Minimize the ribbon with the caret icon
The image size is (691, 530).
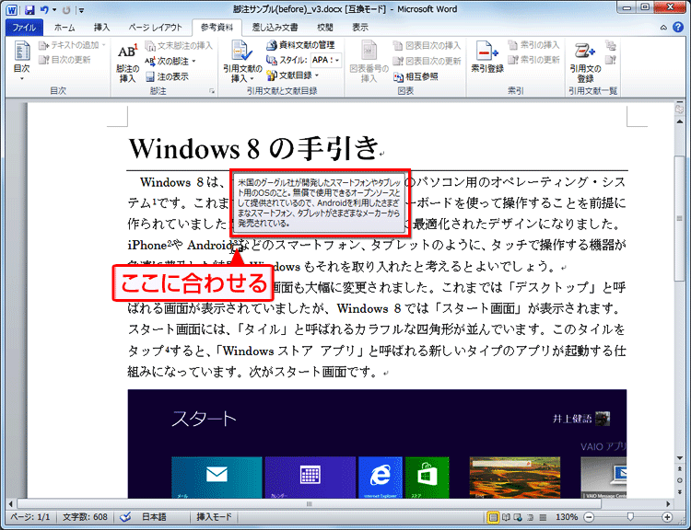(x=663, y=28)
